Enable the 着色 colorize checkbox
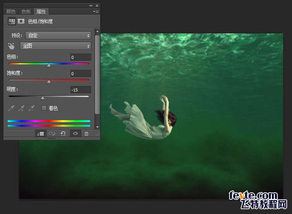Screen dimensions: 292x214 [44, 108]
